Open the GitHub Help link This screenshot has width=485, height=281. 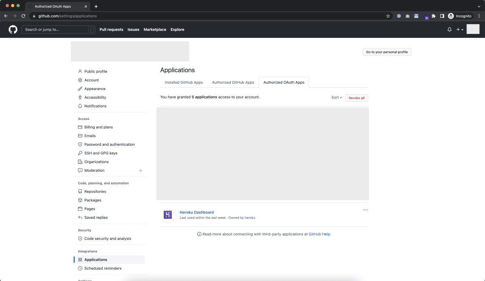[x=319, y=234]
